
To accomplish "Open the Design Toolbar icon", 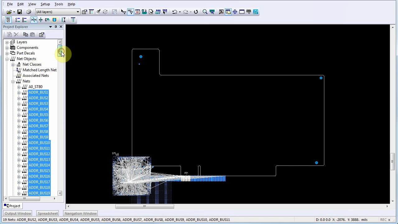I will point(144,12).
